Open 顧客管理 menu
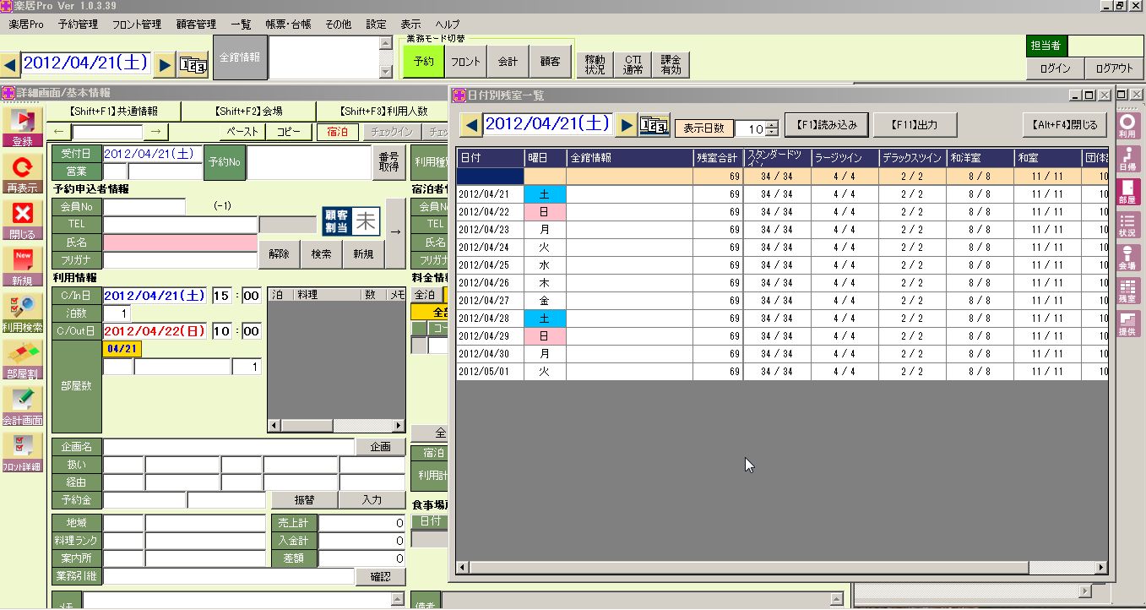 196,25
